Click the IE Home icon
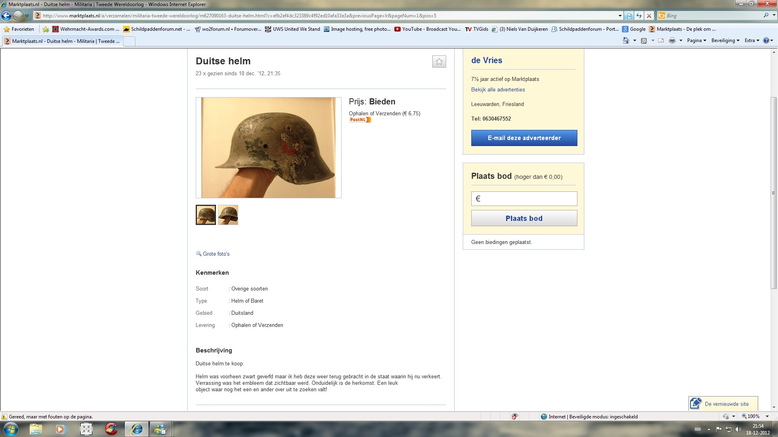778x437 pixels. click(x=626, y=40)
